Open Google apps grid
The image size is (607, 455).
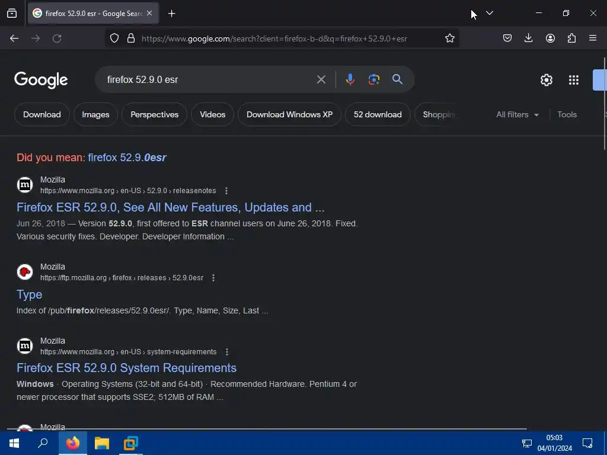(x=574, y=80)
